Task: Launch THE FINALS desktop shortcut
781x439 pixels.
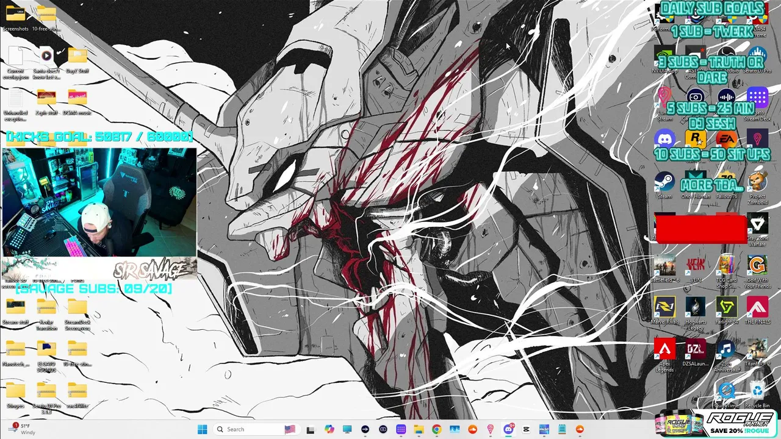Action: (x=757, y=311)
